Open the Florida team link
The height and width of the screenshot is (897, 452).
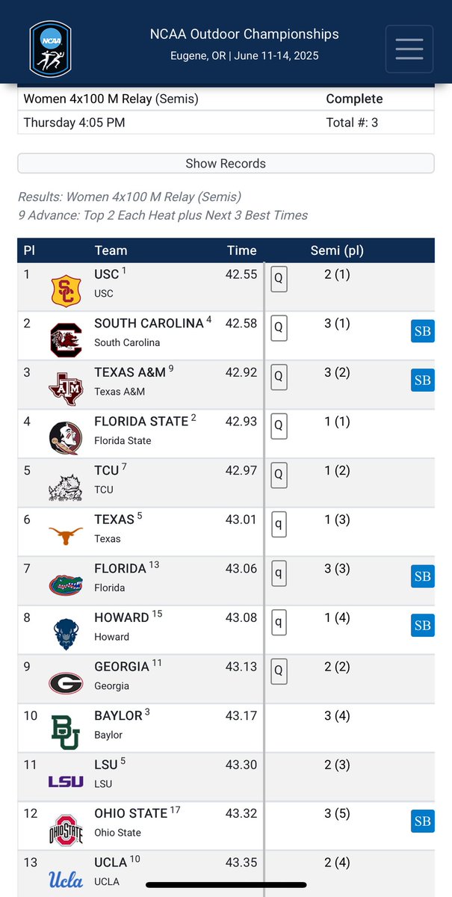coord(120,568)
